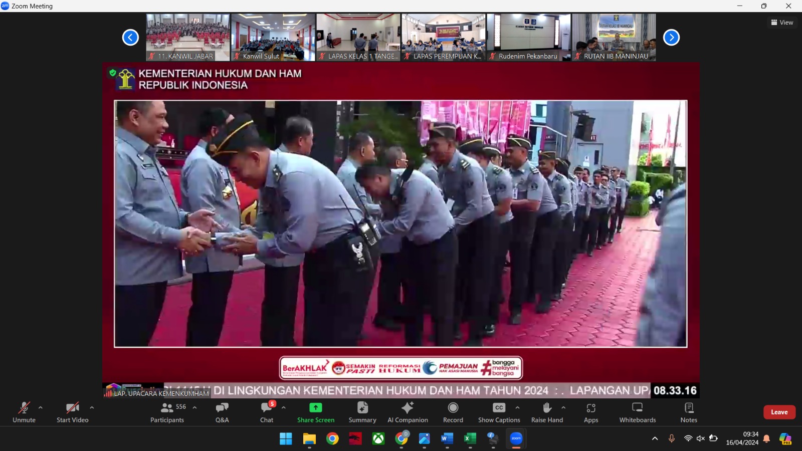Launch AI Companion

point(408,412)
